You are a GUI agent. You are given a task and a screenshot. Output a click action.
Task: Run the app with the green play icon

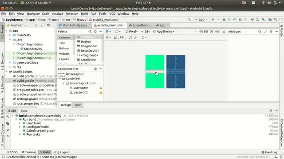213,19
